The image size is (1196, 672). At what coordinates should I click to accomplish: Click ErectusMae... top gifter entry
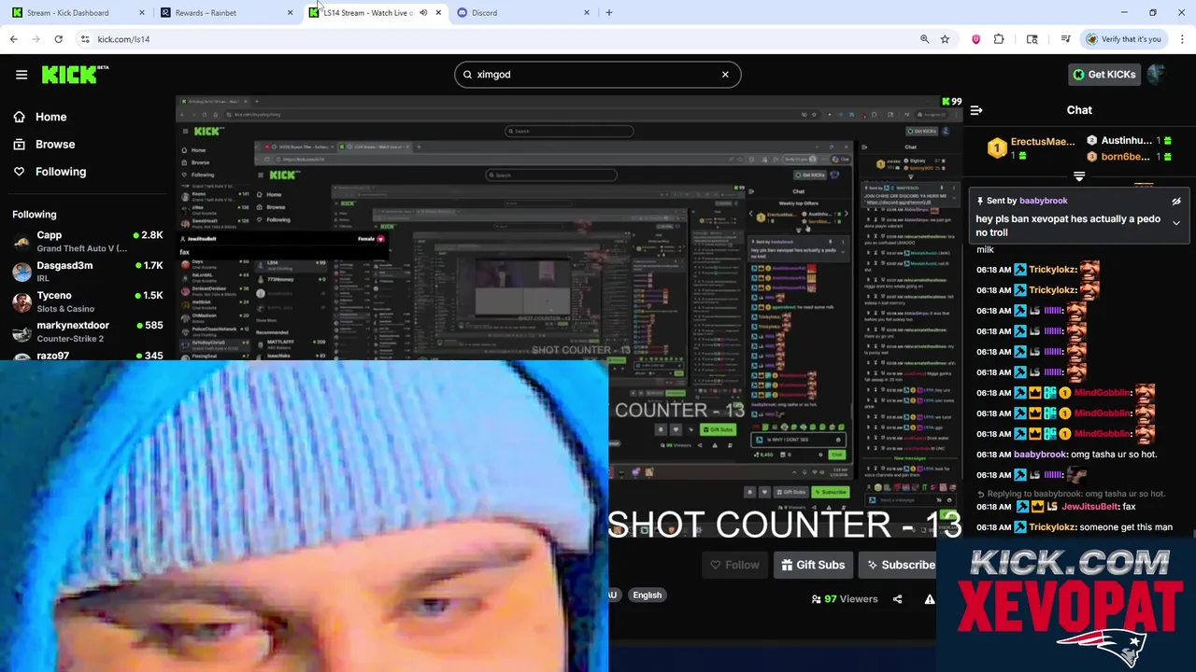tap(1033, 147)
